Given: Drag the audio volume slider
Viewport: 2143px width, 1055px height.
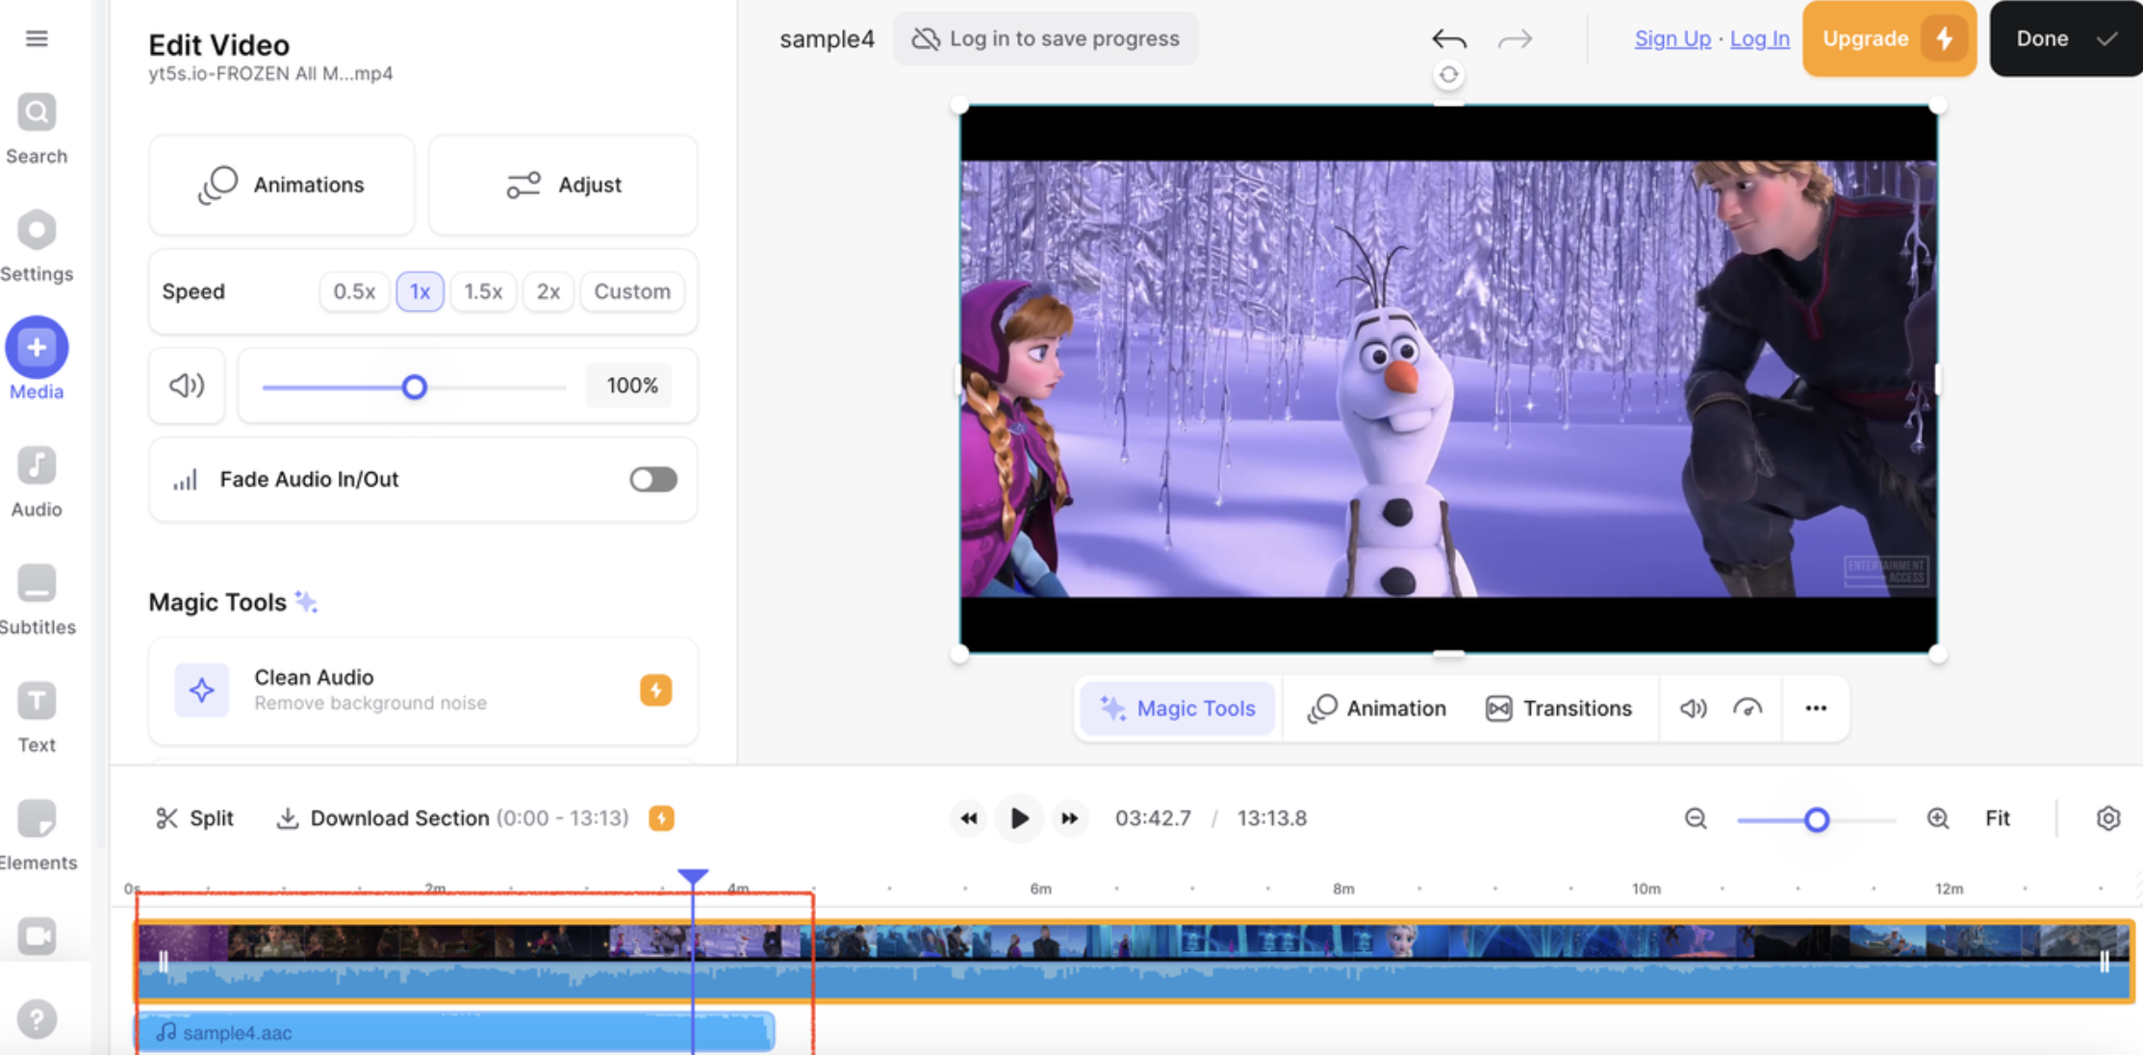Looking at the screenshot, I should 416,387.
